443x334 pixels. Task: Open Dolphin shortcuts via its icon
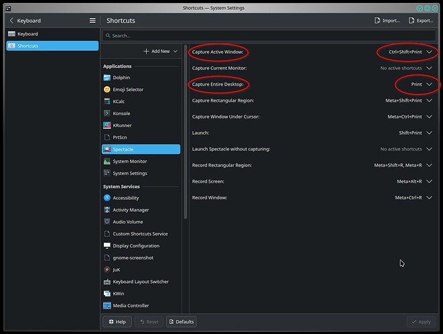[x=107, y=78]
